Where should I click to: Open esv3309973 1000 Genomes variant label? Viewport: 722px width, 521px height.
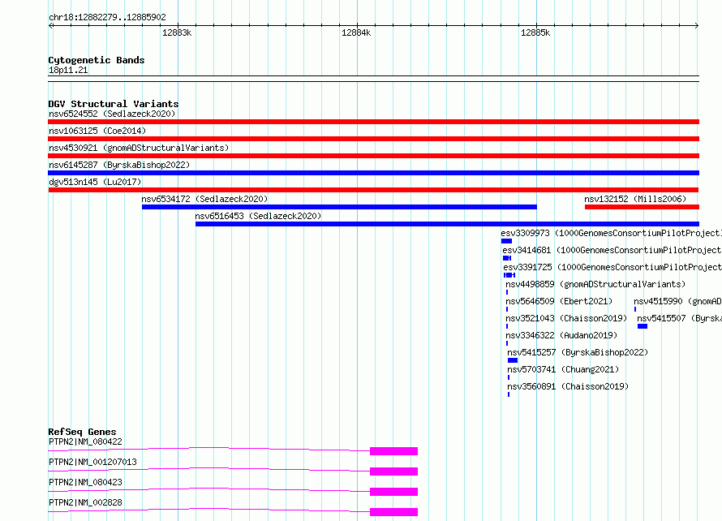coord(611,233)
